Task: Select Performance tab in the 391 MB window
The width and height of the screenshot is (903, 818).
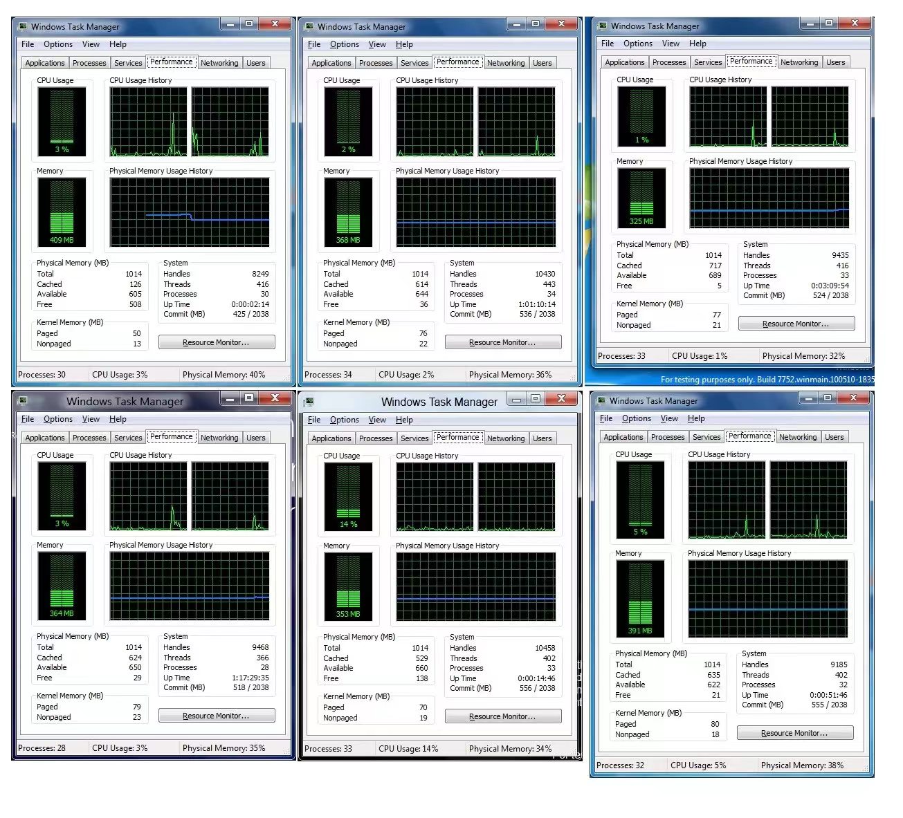Action: (749, 436)
